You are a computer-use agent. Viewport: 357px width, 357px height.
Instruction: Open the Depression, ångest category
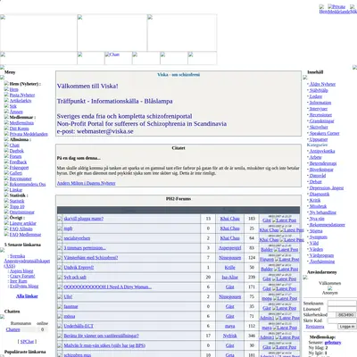pos(327,188)
